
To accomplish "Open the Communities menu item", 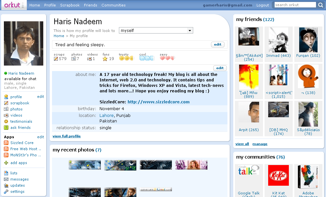I will tap(113, 5).
